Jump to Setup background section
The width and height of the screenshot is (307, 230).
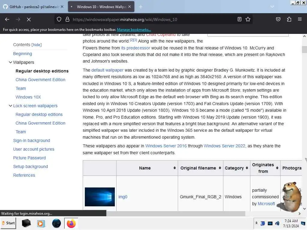point(31,167)
